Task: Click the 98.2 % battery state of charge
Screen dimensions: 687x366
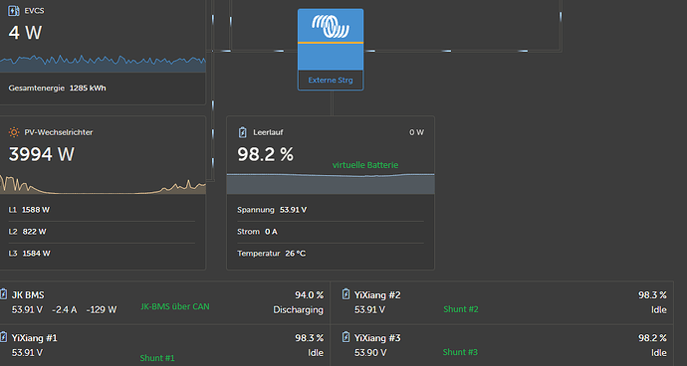Action: coord(266,154)
